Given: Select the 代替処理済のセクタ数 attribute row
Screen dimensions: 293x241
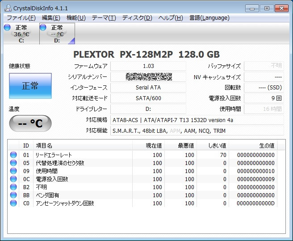Looking at the screenshot, I should point(143,163).
